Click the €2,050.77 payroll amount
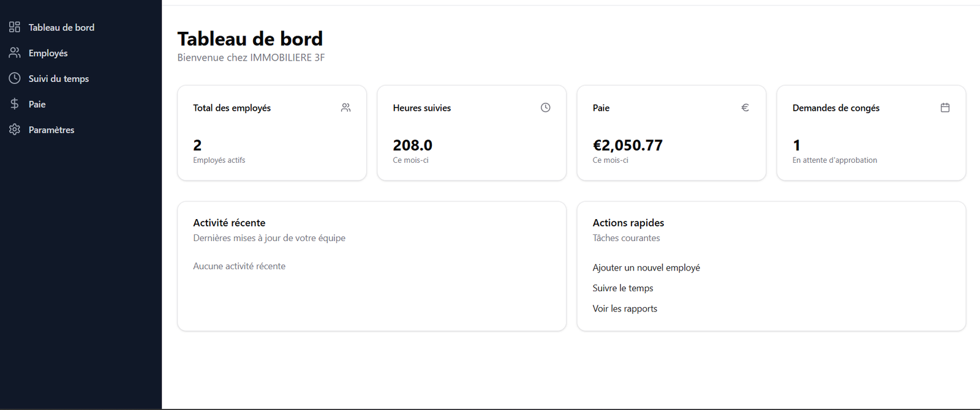This screenshot has height=410, width=980. click(628, 146)
